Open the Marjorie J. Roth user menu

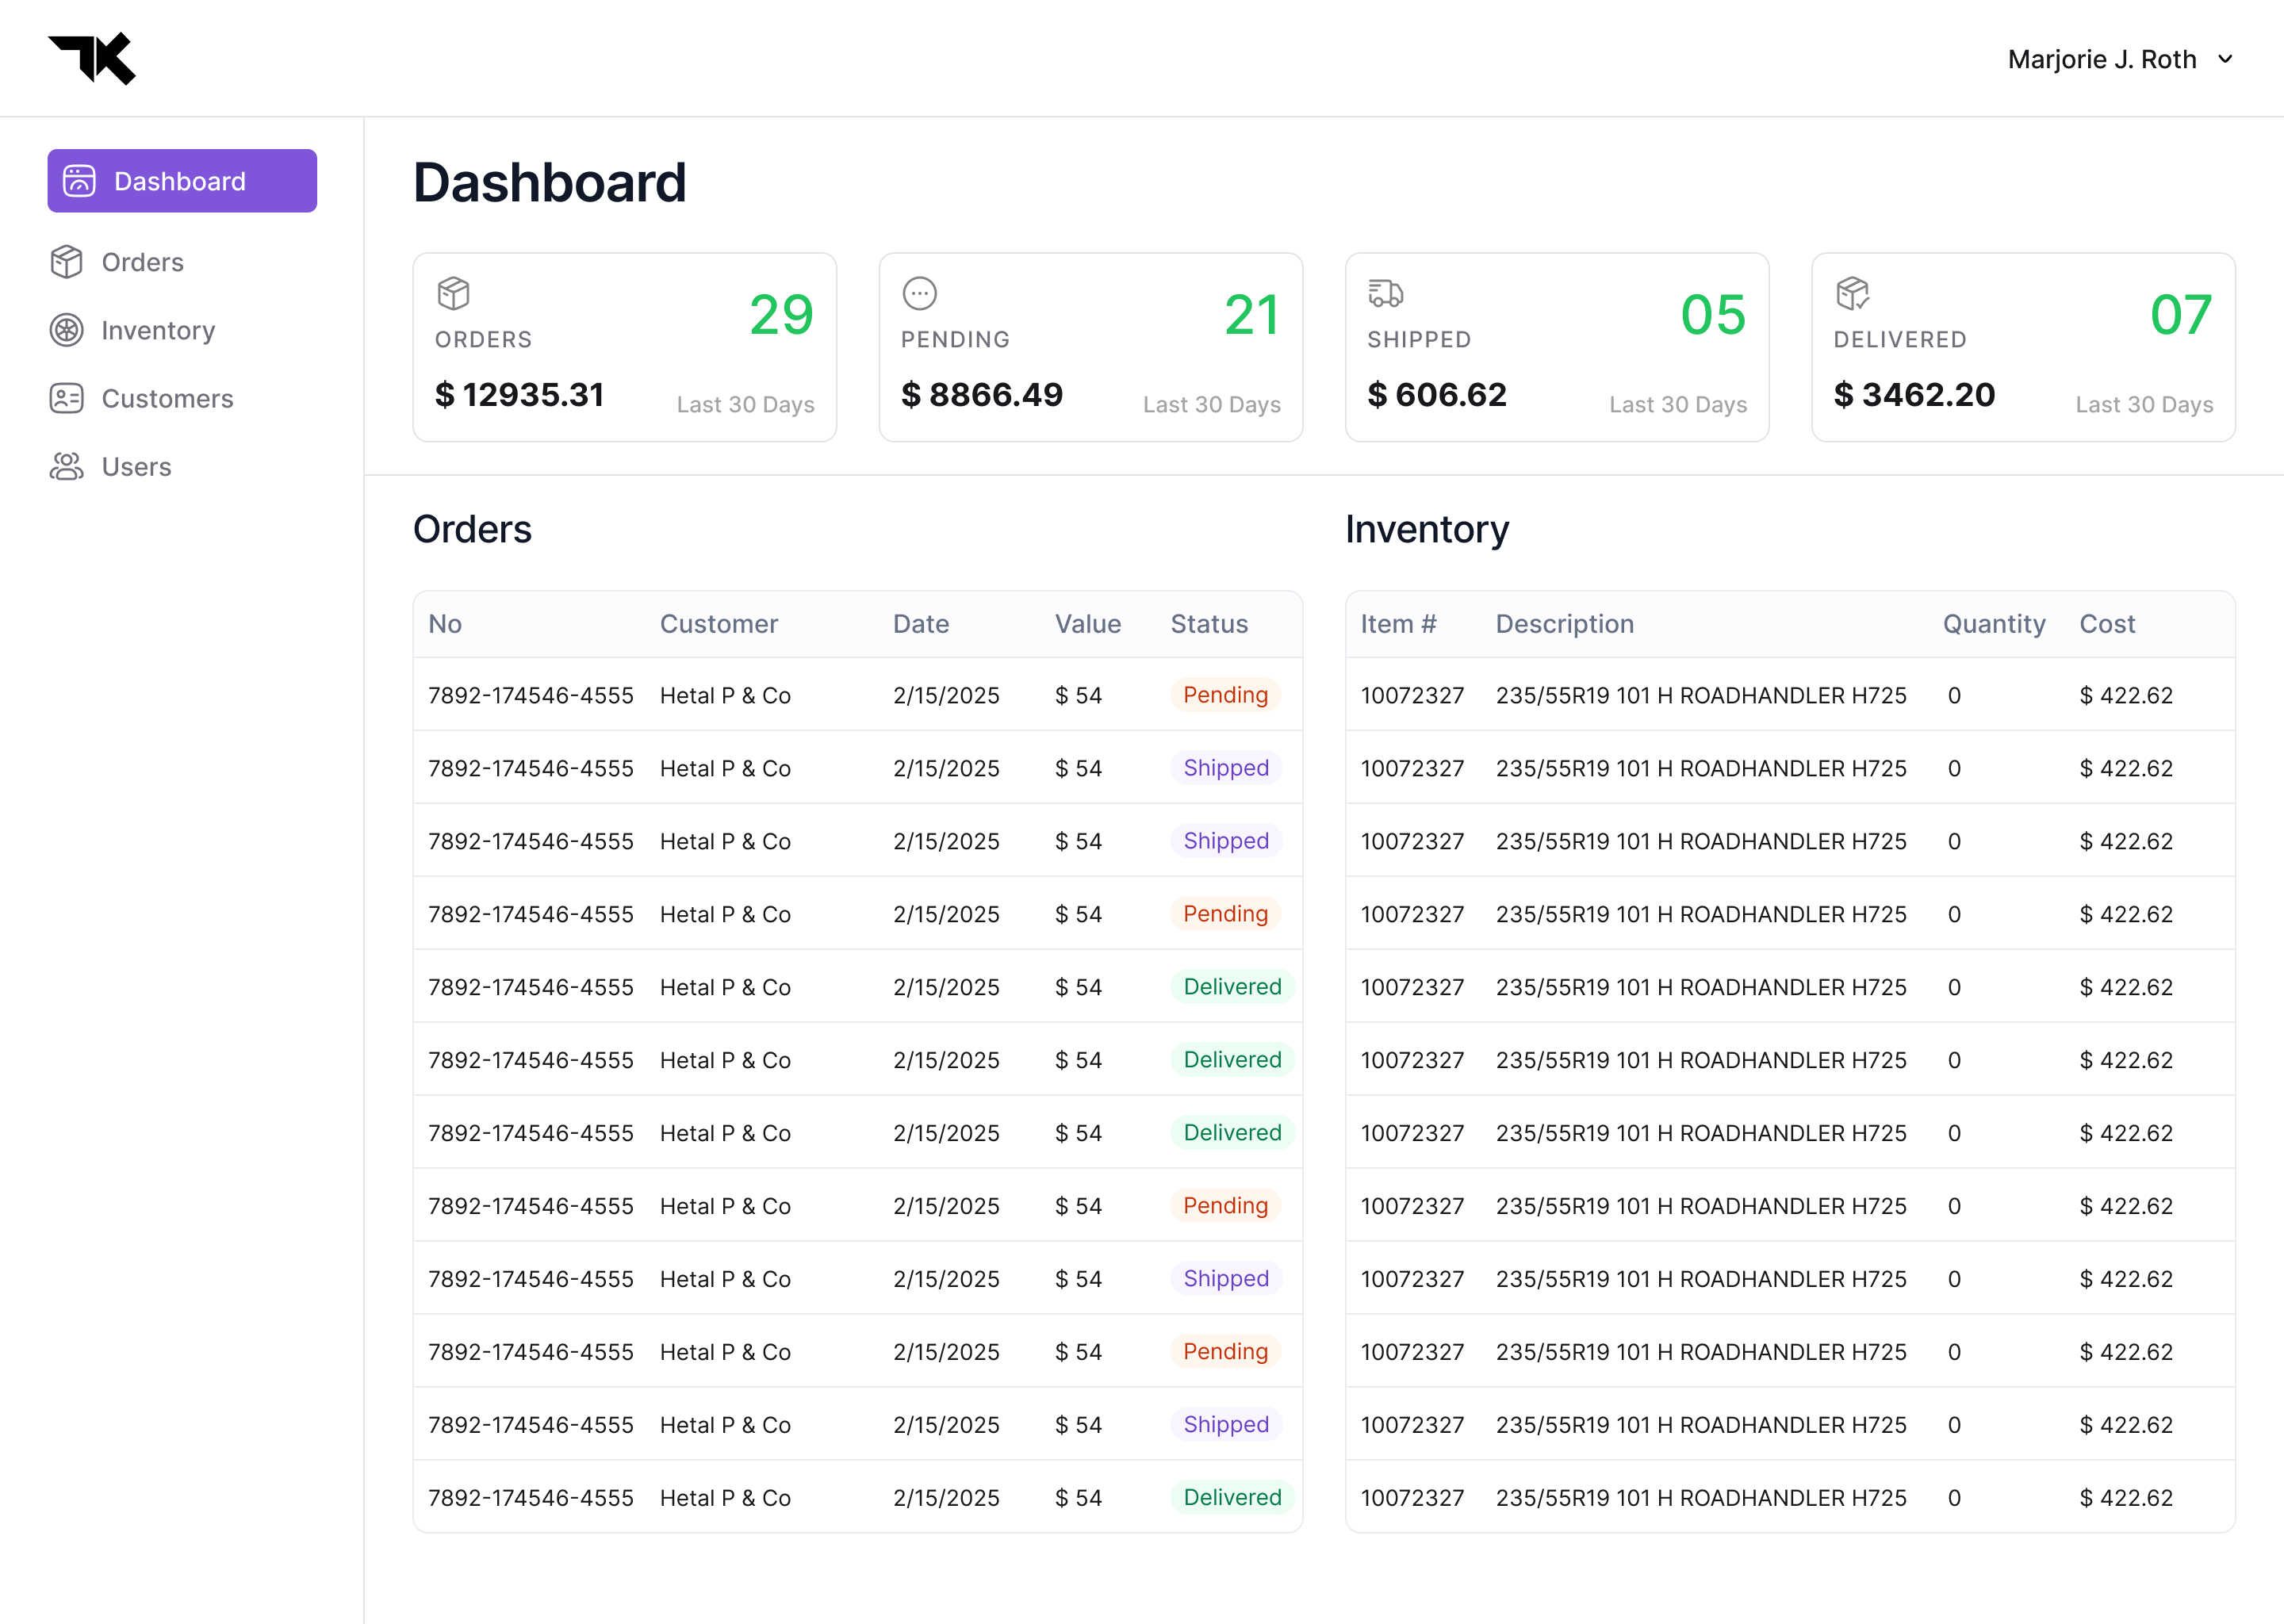click(x=2101, y=59)
